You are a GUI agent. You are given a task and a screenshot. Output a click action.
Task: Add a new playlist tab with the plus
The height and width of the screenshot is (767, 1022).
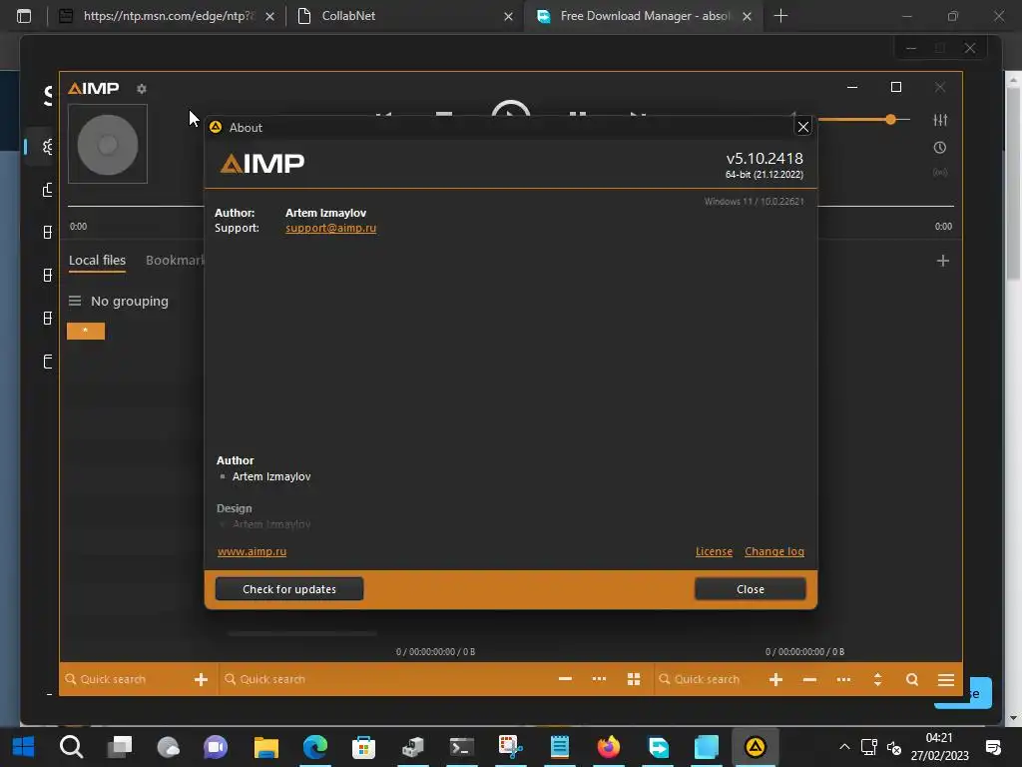[x=942, y=261]
